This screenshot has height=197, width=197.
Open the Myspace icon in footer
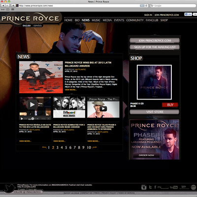point(163,187)
